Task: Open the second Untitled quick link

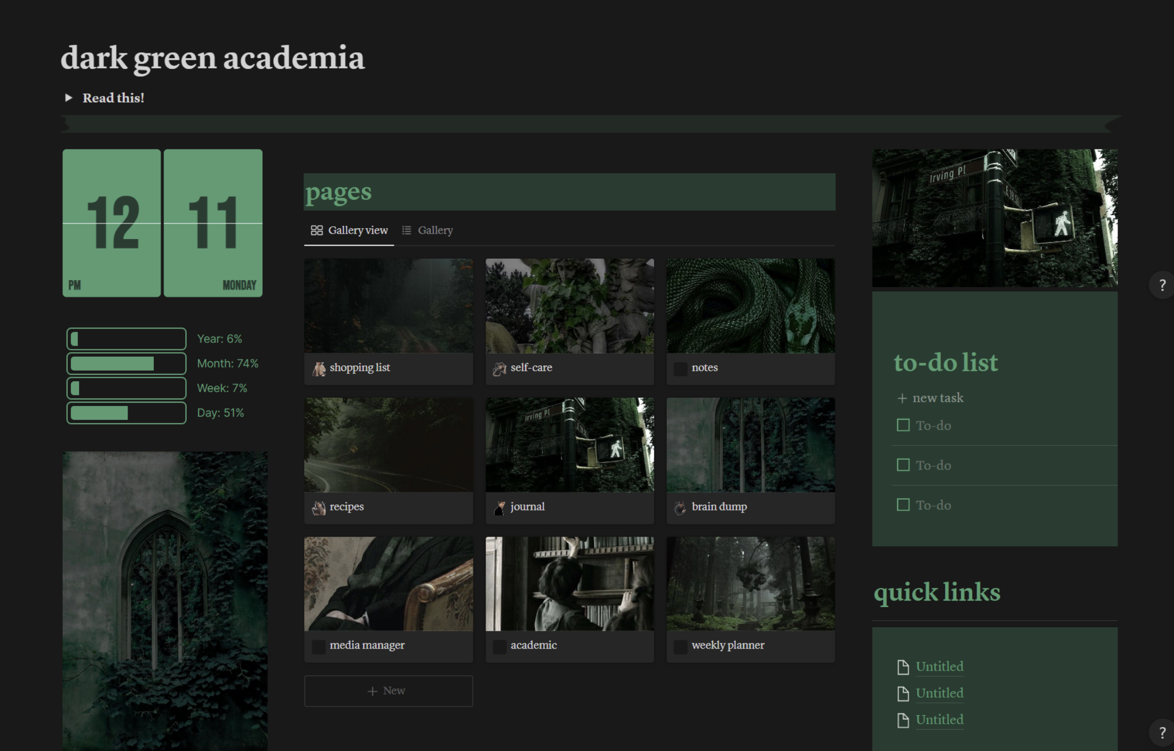Action: [x=939, y=693]
